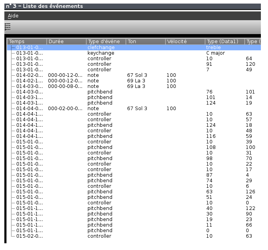The height and width of the screenshot is (250, 268).
Task: Select the pitchbend row with data 76 101
Action: pyautogui.click(x=134, y=92)
